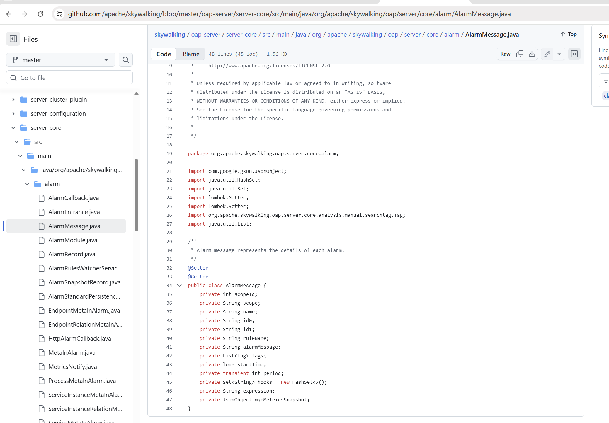Click the pencil edit file icon
Screen dimensions: 609x423
[547, 54]
